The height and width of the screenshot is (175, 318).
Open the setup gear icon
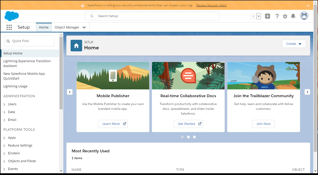pos(285,16)
